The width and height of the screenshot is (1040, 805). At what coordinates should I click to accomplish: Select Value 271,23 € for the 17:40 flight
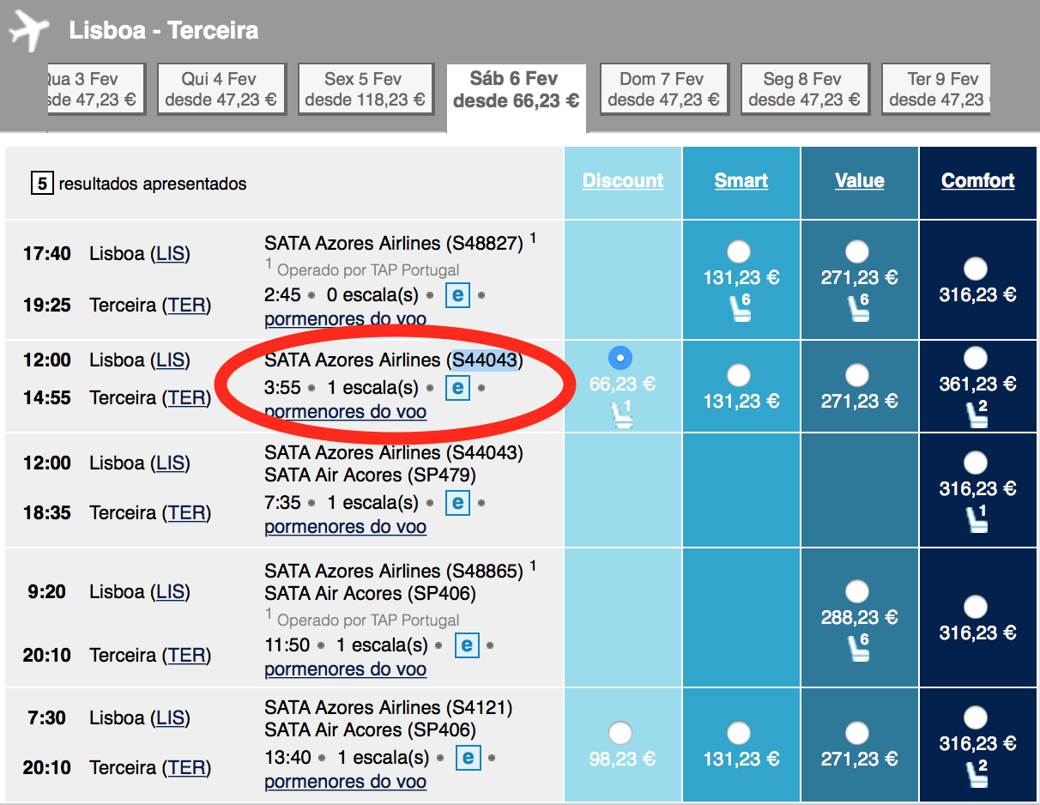pos(856,251)
